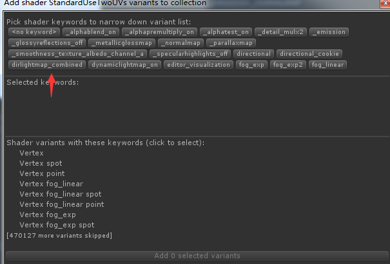The image size is (390, 264).
Task: Select the Vertex fog_linear point variant
Action: [x=62, y=204]
